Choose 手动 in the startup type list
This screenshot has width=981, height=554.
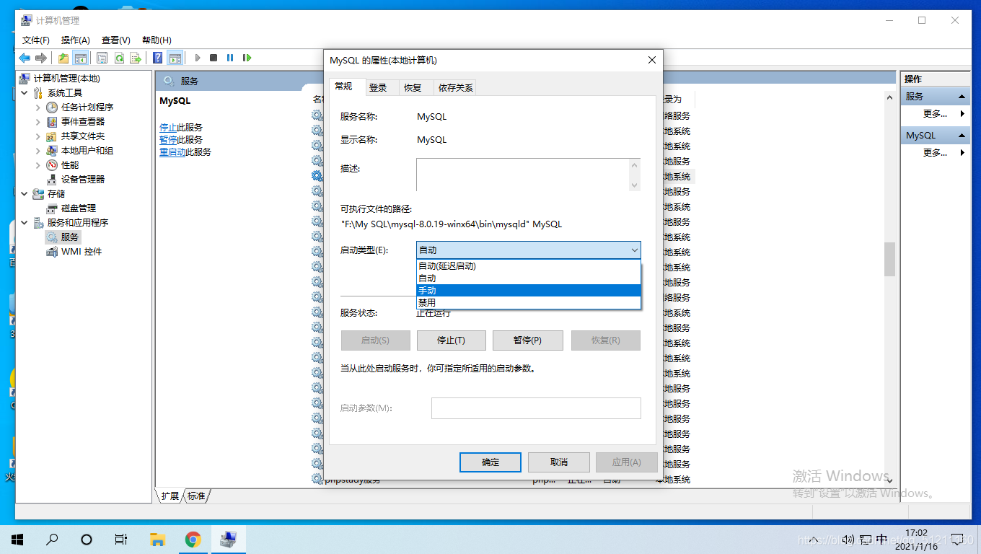coord(528,290)
